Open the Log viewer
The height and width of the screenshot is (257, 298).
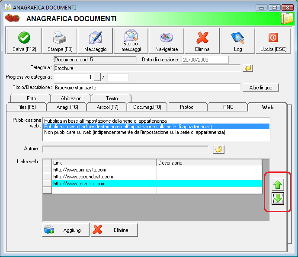(x=238, y=41)
